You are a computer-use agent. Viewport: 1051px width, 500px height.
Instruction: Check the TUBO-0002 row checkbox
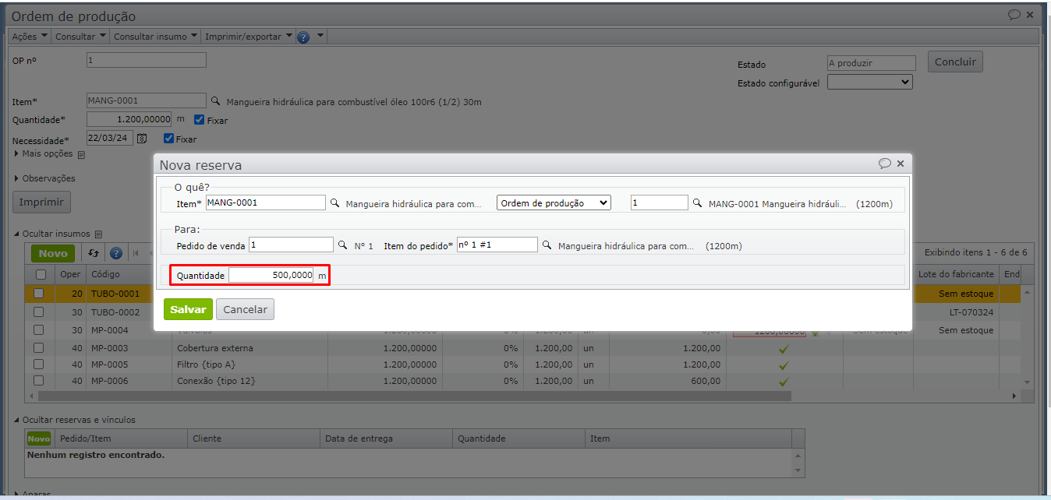[x=39, y=312]
